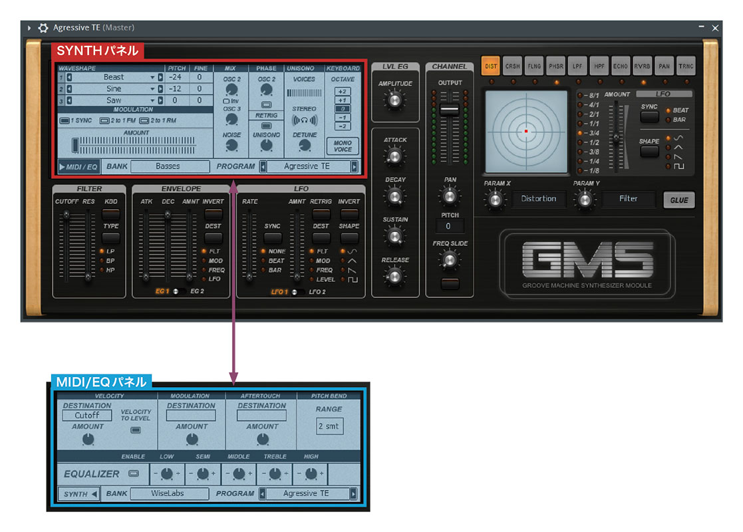Enable the DIST effect button
Screen dimensions: 743x532
click(x=491, y=66)
